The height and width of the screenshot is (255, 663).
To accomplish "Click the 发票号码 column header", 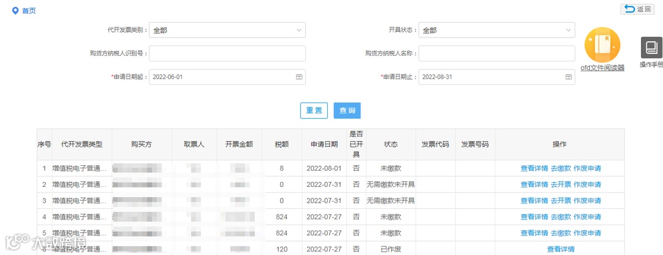I will coord(475,144).
